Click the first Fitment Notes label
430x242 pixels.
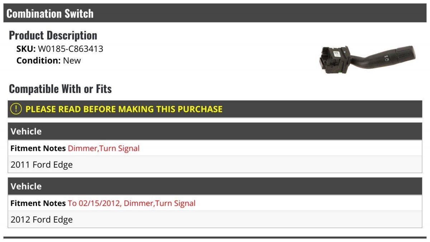[x=38, y=148]
